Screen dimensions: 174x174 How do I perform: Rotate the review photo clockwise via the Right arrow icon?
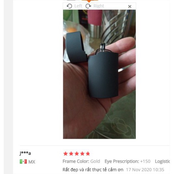(88, 6)
